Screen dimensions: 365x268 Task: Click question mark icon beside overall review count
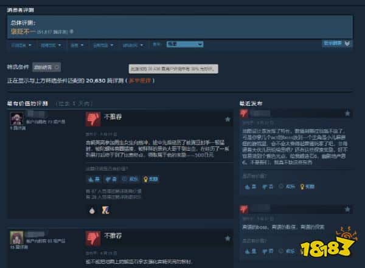click(72, 31)
